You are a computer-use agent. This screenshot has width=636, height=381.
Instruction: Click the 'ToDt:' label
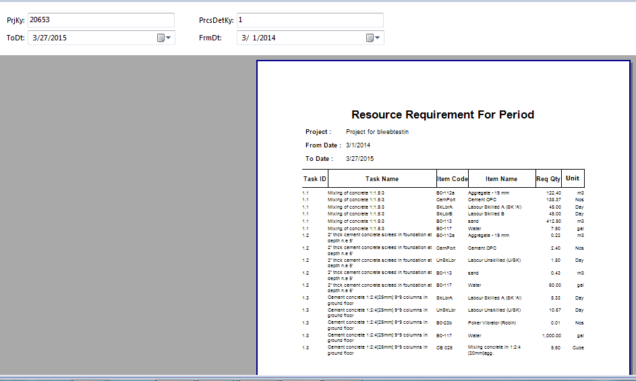[x=16, y=38]
